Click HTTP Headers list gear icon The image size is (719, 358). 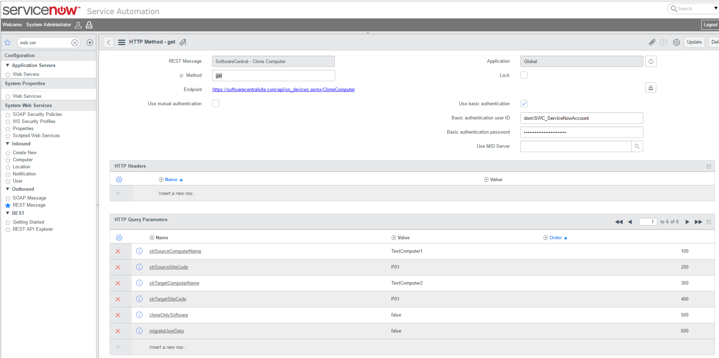point(119,180)
